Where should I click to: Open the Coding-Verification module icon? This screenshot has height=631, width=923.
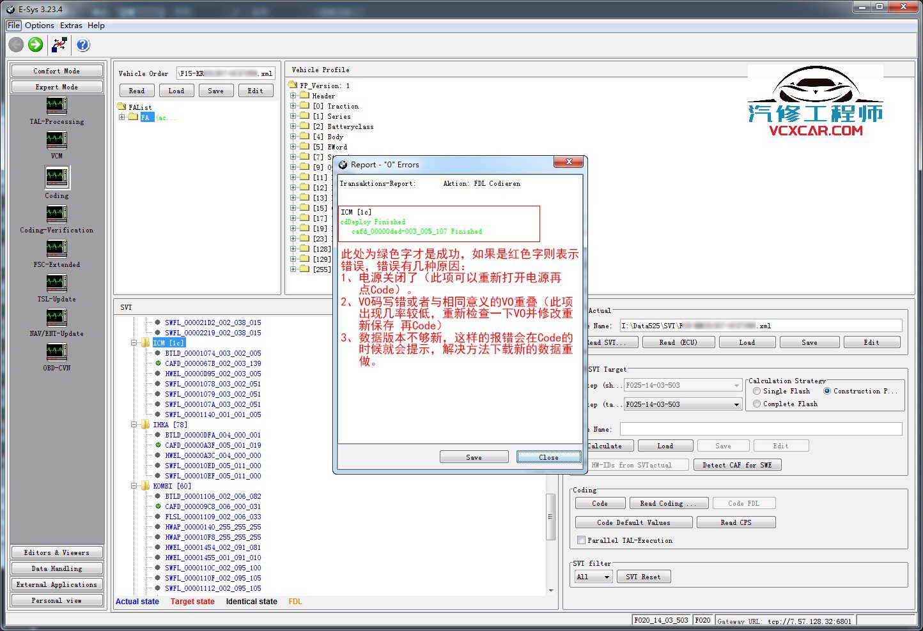(x=56, y=214)
